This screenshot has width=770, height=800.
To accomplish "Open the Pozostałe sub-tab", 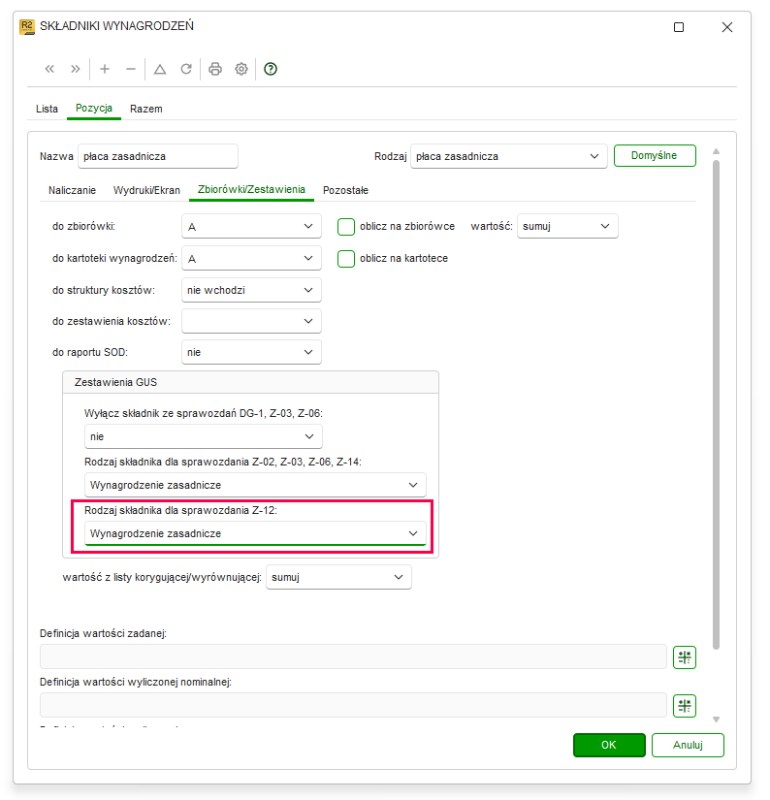I will click(345, 190).
